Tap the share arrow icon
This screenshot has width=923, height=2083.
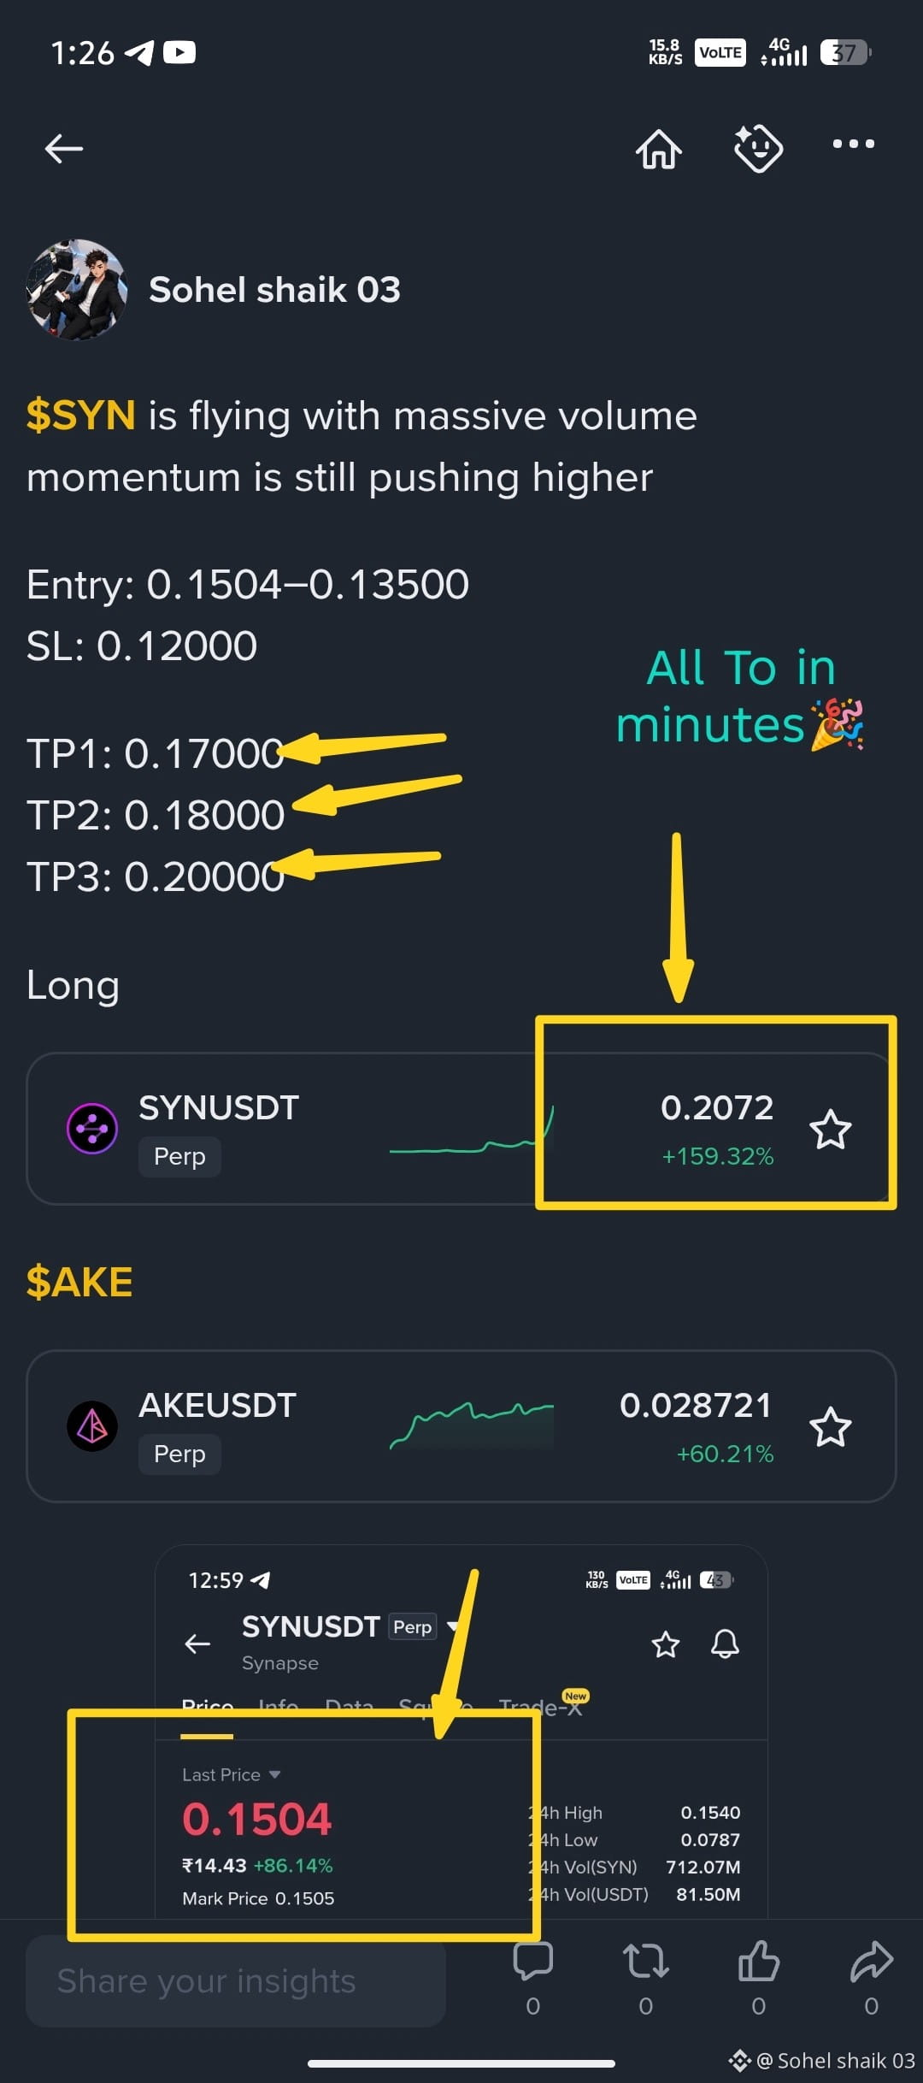(x=872, y=1961)
